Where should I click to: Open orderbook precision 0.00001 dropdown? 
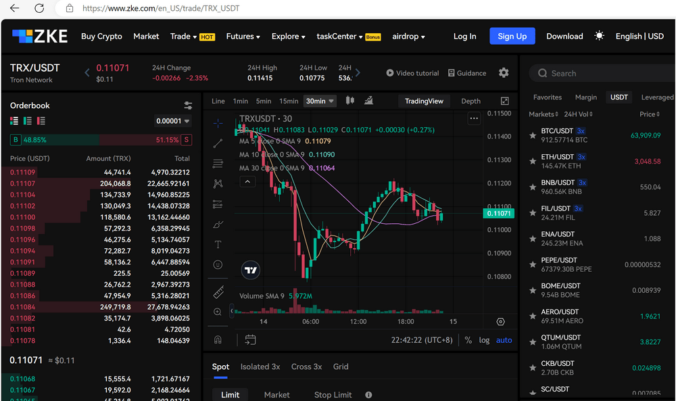[x=172, y=121]
